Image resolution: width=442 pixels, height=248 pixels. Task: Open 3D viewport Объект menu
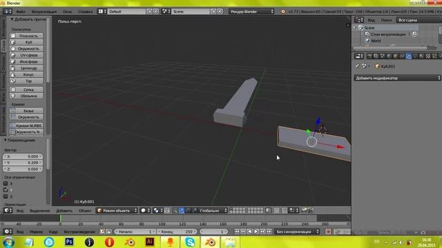point(85,211)
